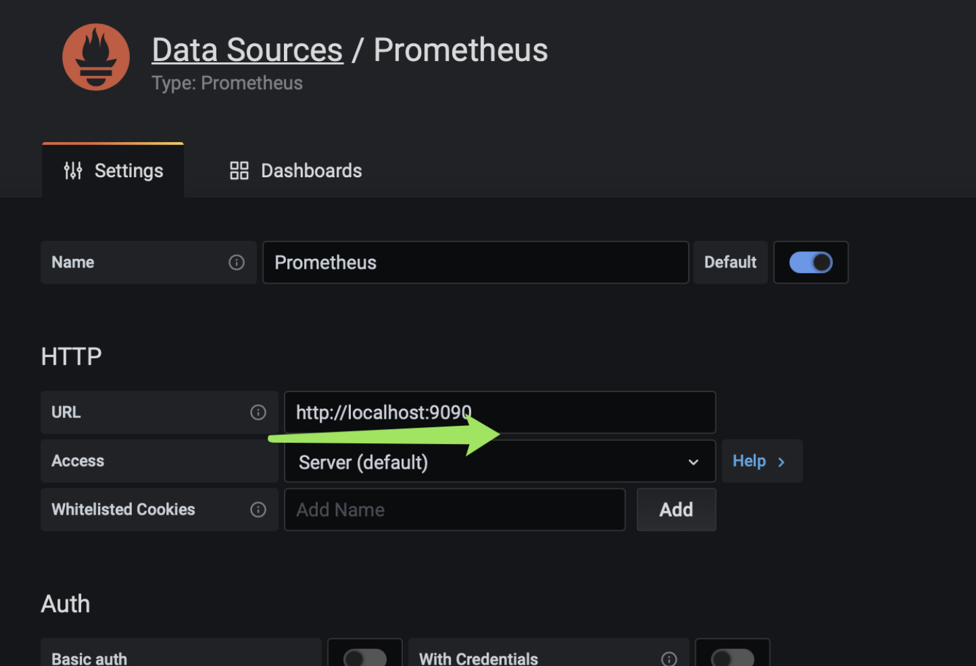The width and height of the screenshot is (976, 666).
Task: Open the Data Sources breadcrumb link
Action: (247, 50)
